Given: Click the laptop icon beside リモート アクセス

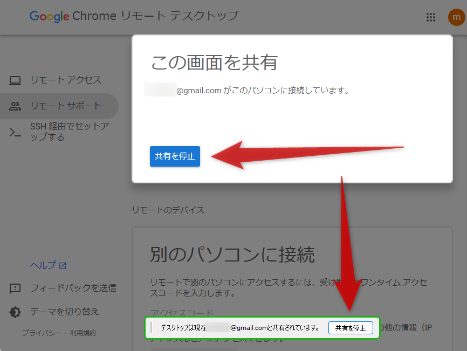Looking at the screenshot, I should click(15, 80).
